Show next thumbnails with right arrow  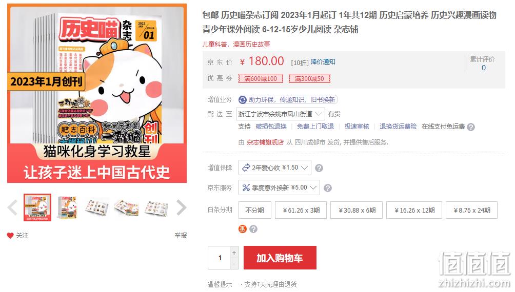coord(181,207)
